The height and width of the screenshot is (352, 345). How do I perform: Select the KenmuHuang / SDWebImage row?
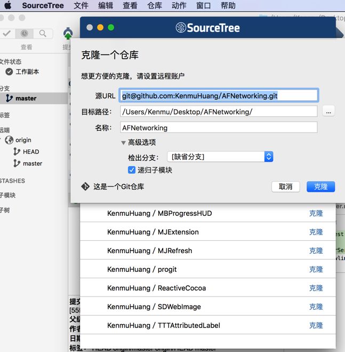208,306
